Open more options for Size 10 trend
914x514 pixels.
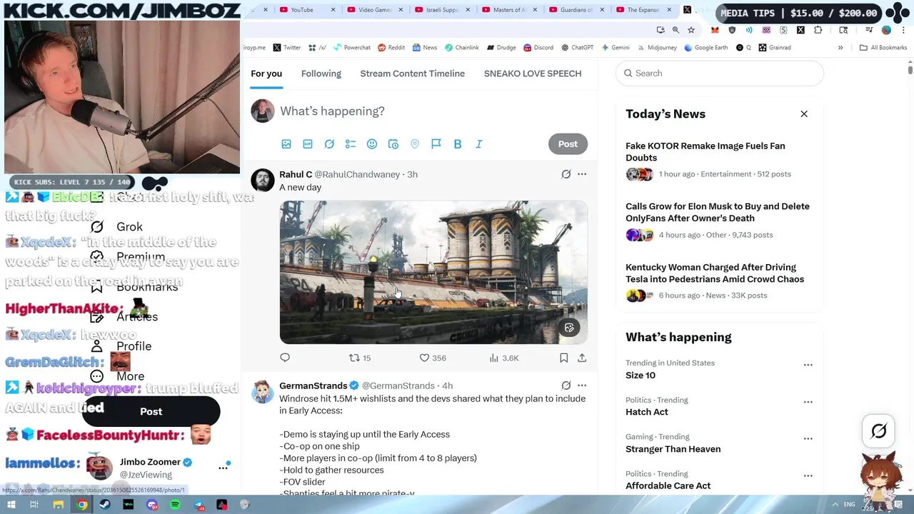808,365
